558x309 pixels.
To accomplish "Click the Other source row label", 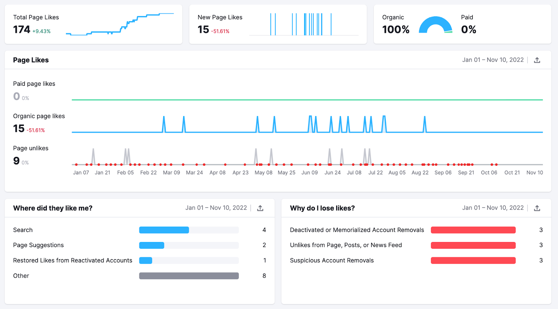I will point(21,276).
